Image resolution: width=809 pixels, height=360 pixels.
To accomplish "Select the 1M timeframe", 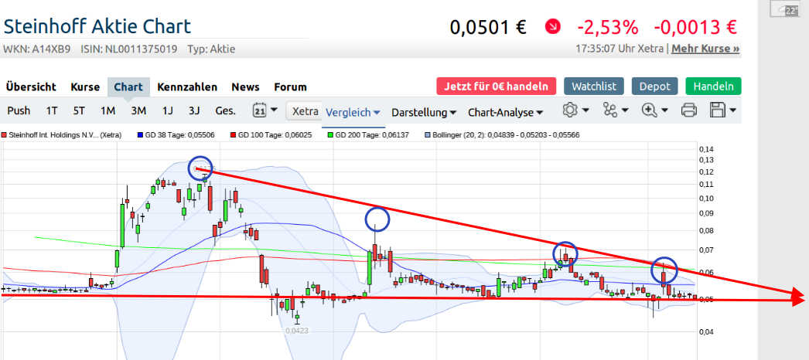I will point(108,110).
